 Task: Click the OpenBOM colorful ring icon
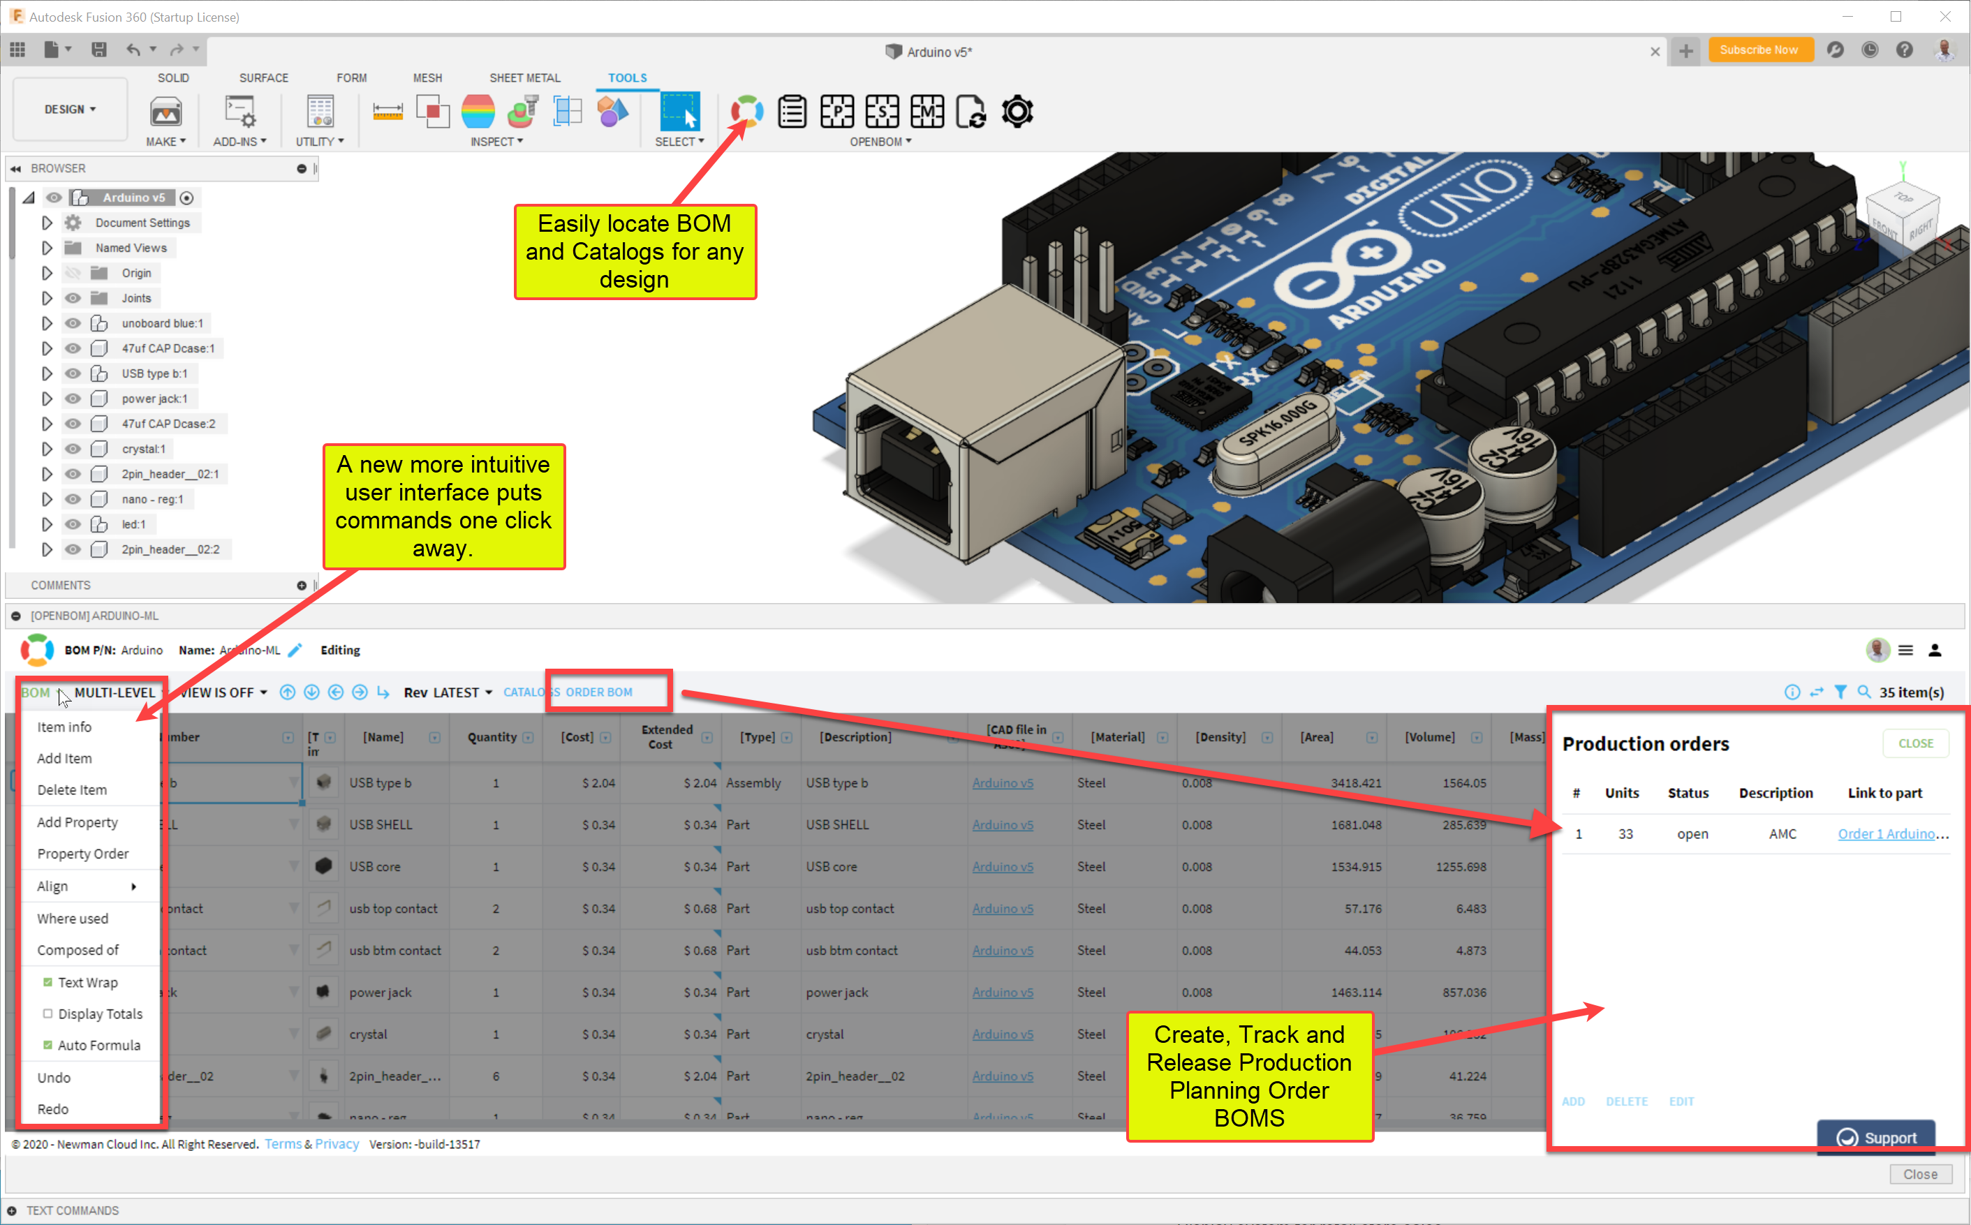click(x=746, y=111)
